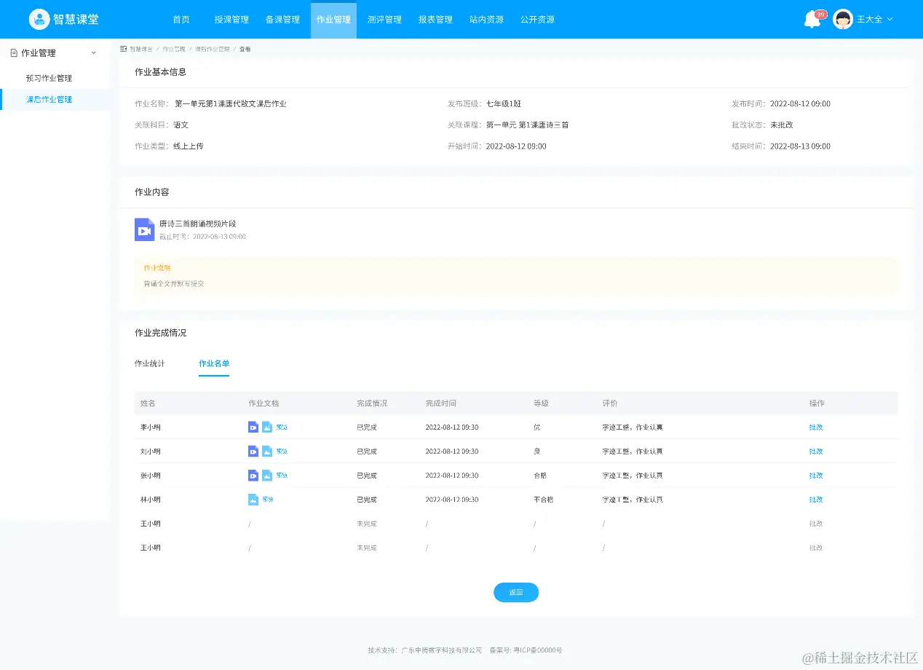Viewport: 923px width, 670px height.
Task: Open the video file icon in 张小明's row
Action: point(253,476)
